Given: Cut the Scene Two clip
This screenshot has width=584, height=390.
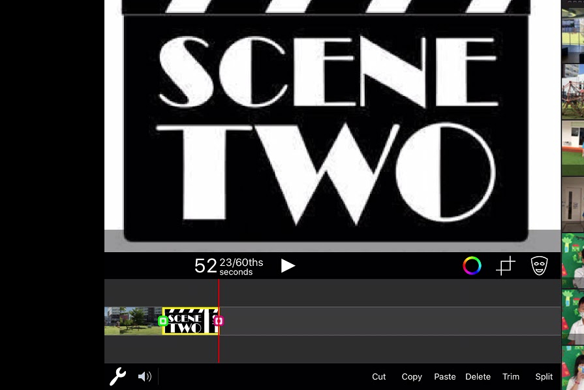Looking at the screenshot, I should (x=378, y=376).
